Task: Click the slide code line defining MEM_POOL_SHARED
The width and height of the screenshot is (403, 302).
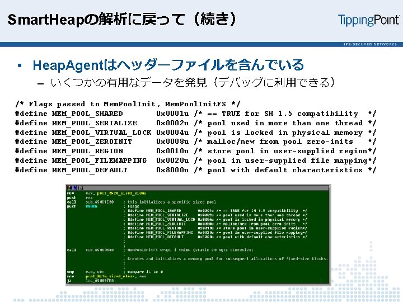Action: click(195, 114)
